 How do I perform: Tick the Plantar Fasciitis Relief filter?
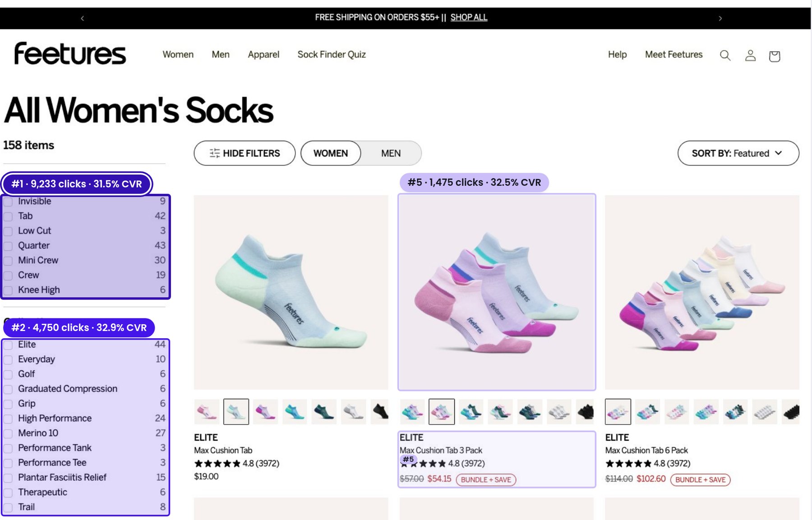(x=8, y=478)
